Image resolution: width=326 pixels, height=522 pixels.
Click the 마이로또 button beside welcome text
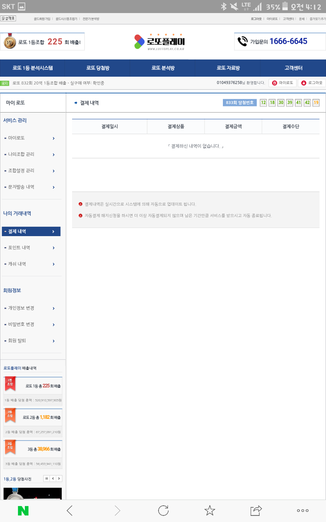282,83
